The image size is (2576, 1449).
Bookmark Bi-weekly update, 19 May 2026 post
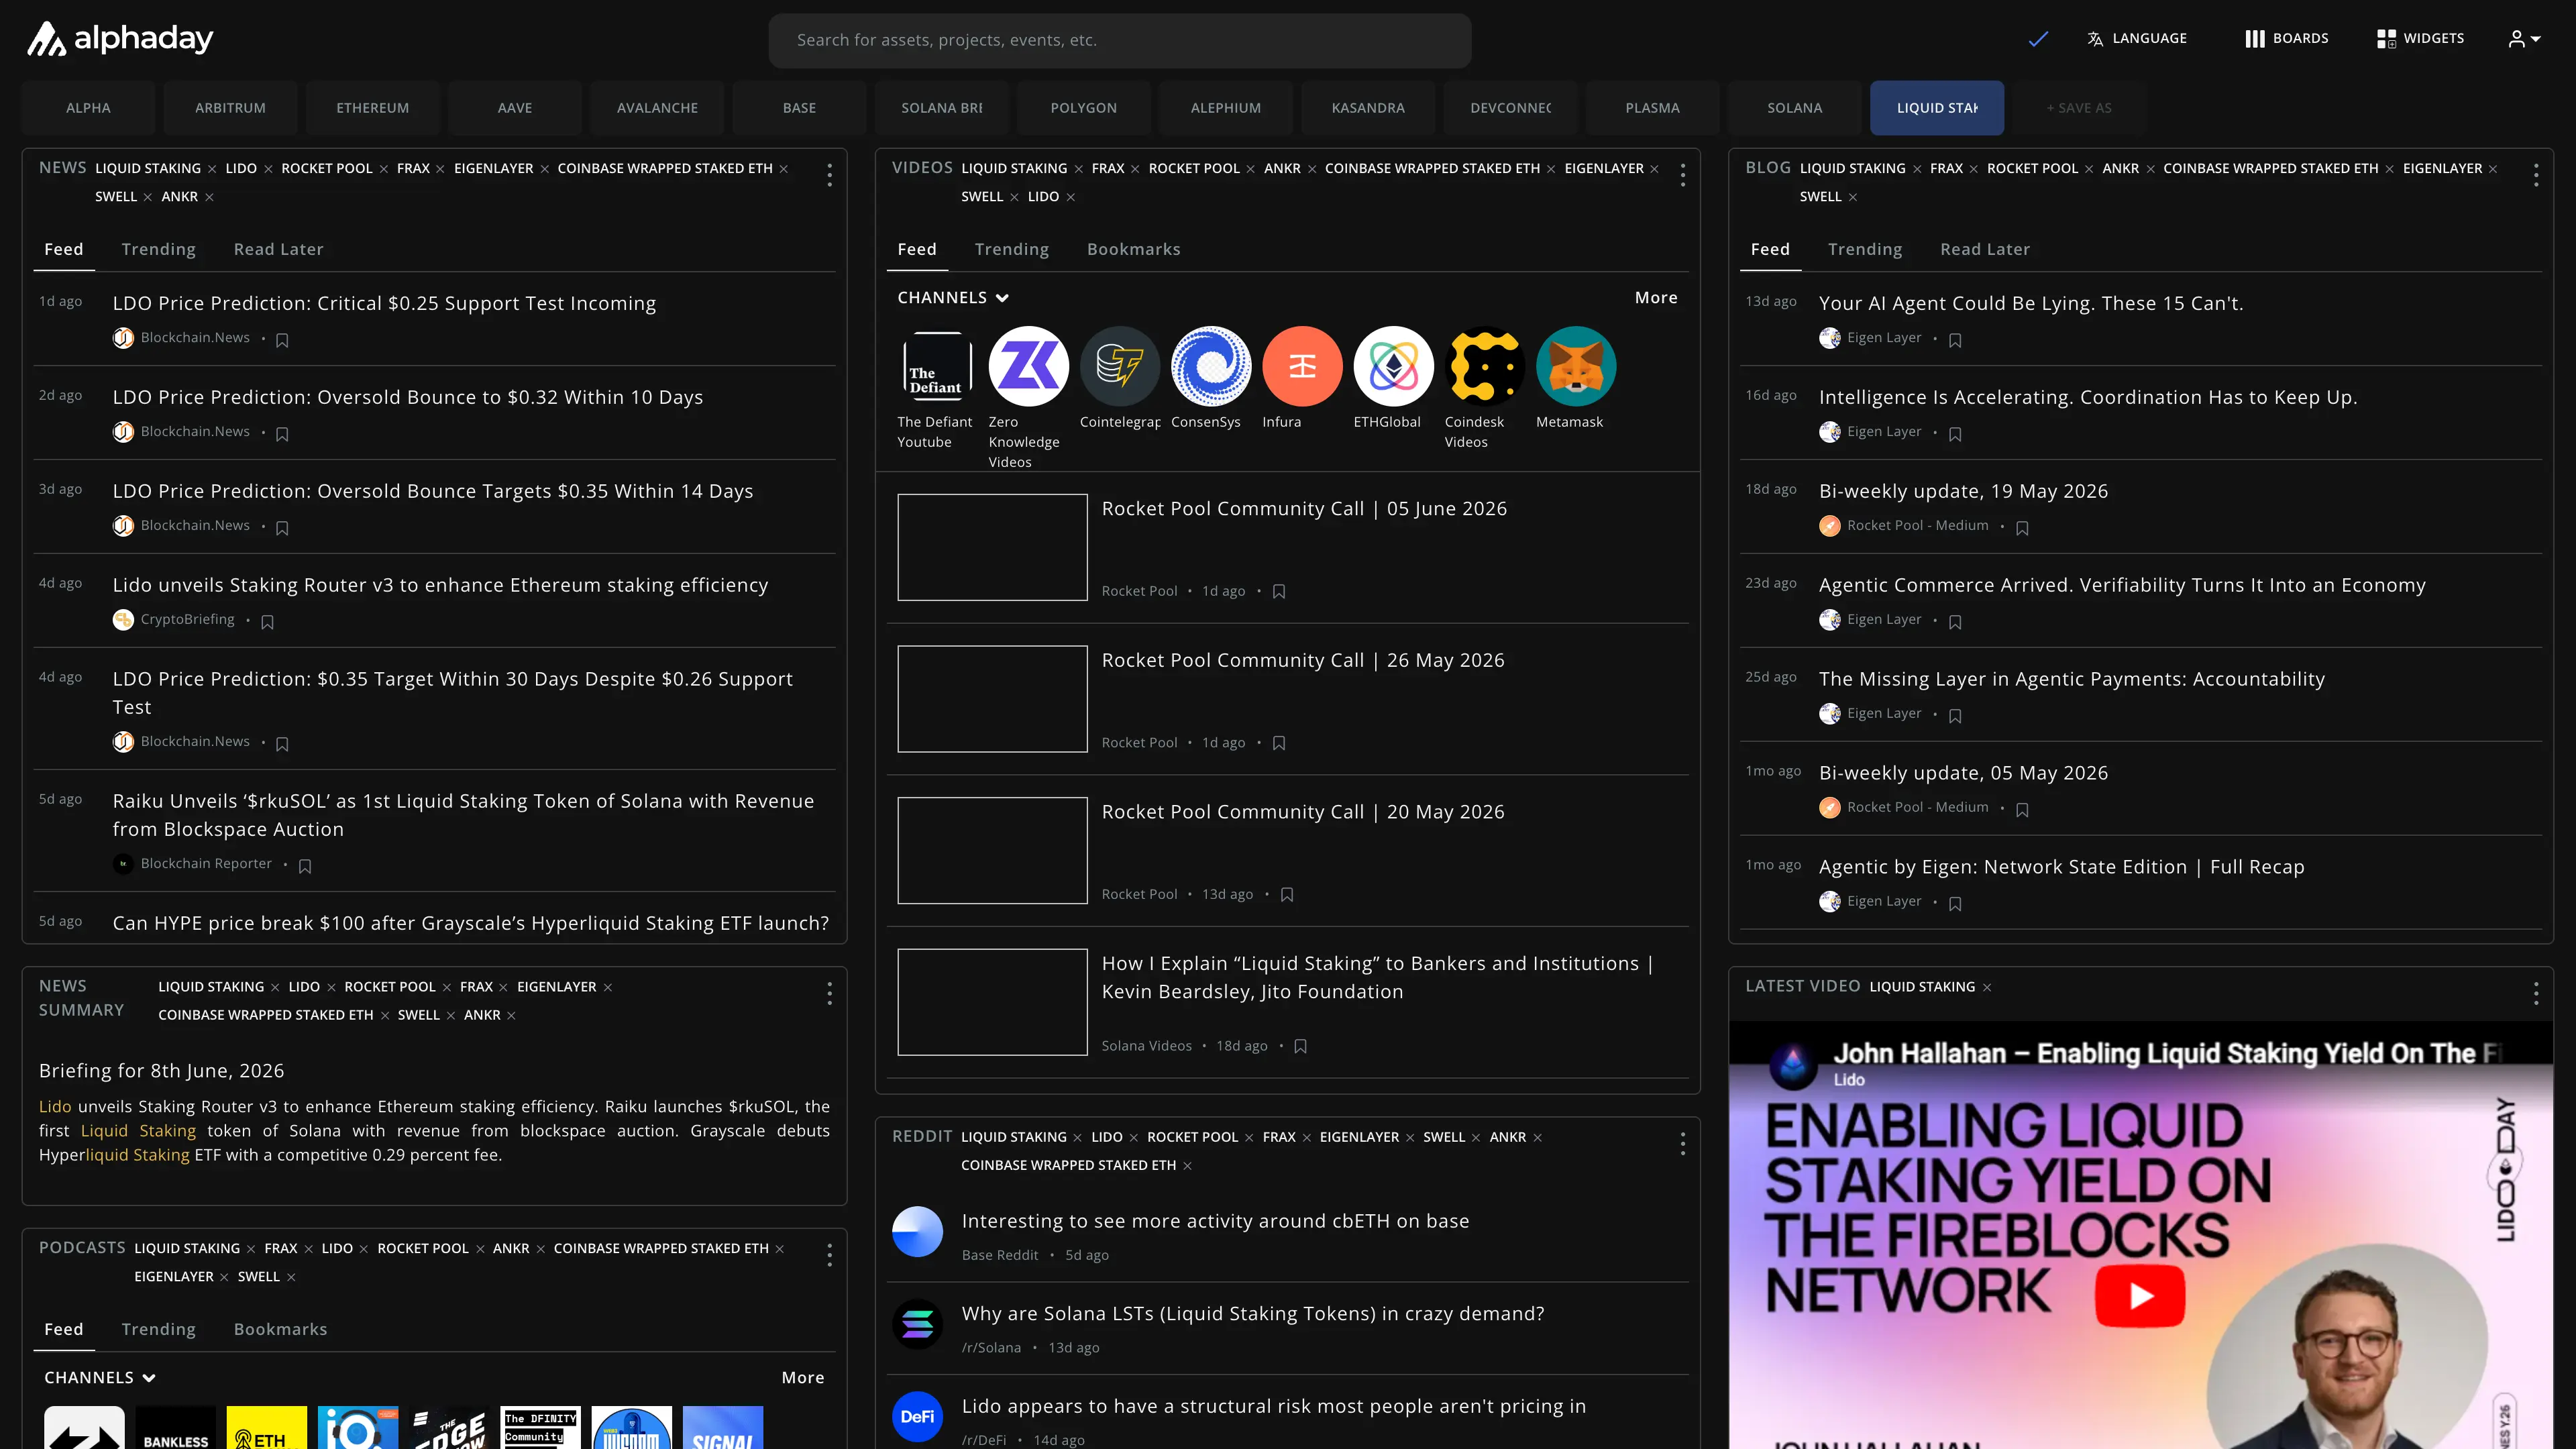click(2022, 528)
